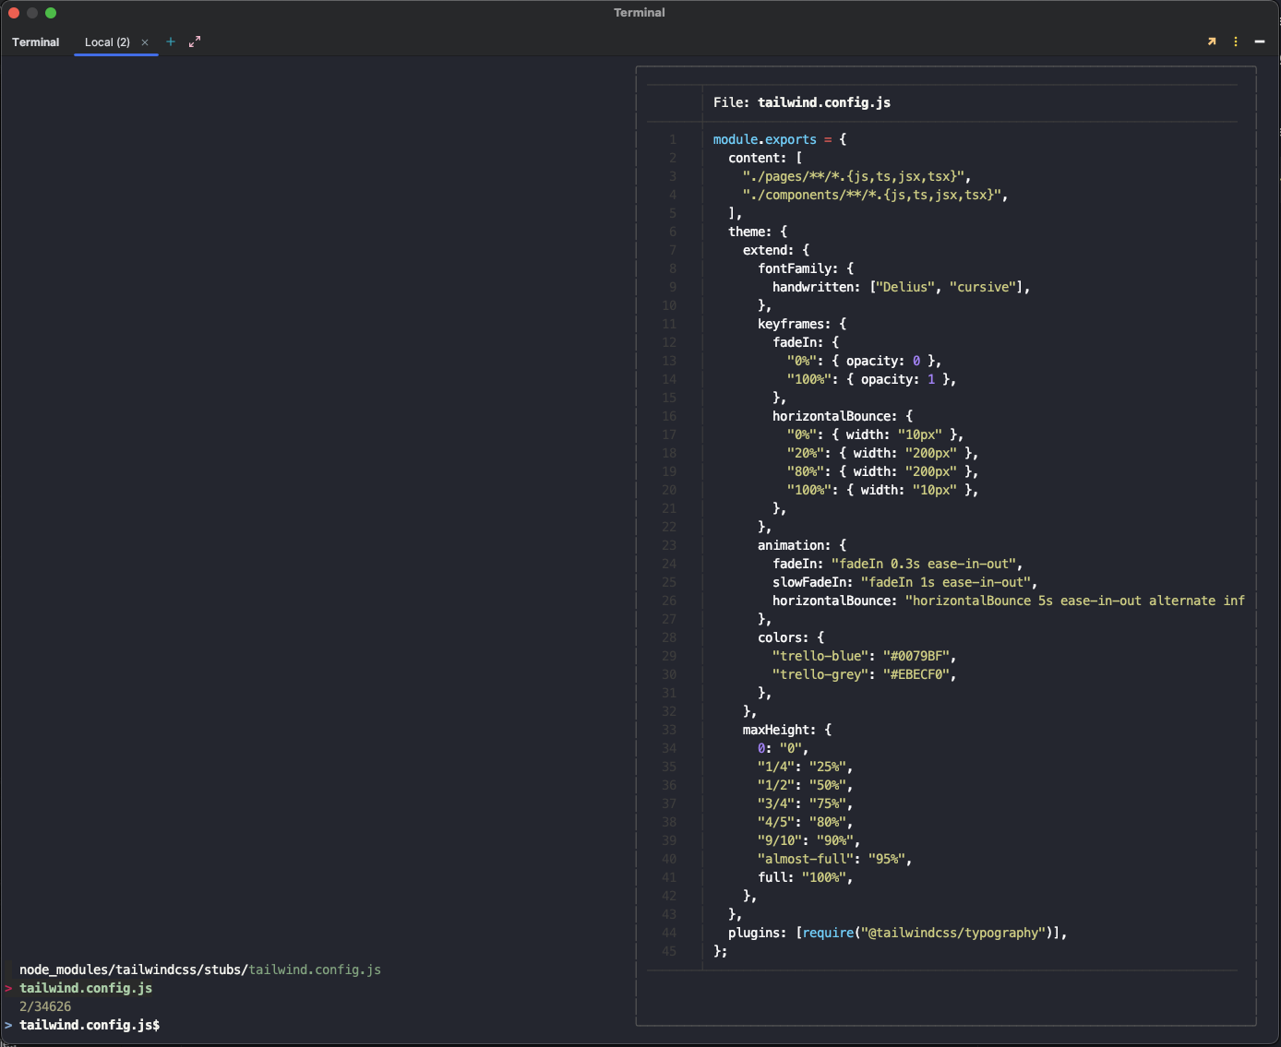
Task: Click line number 45 in the preview gutter
Action: 669,951
